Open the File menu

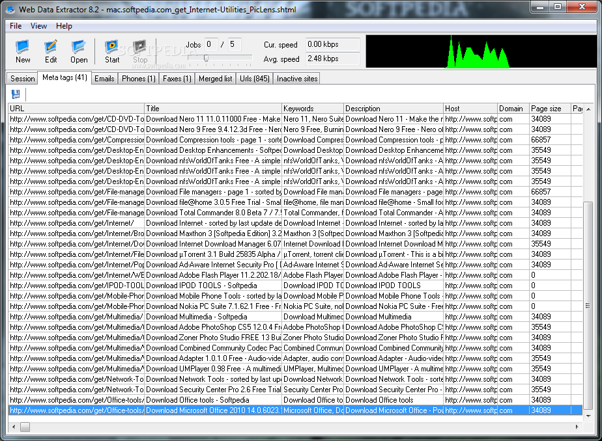coord(16,26)
